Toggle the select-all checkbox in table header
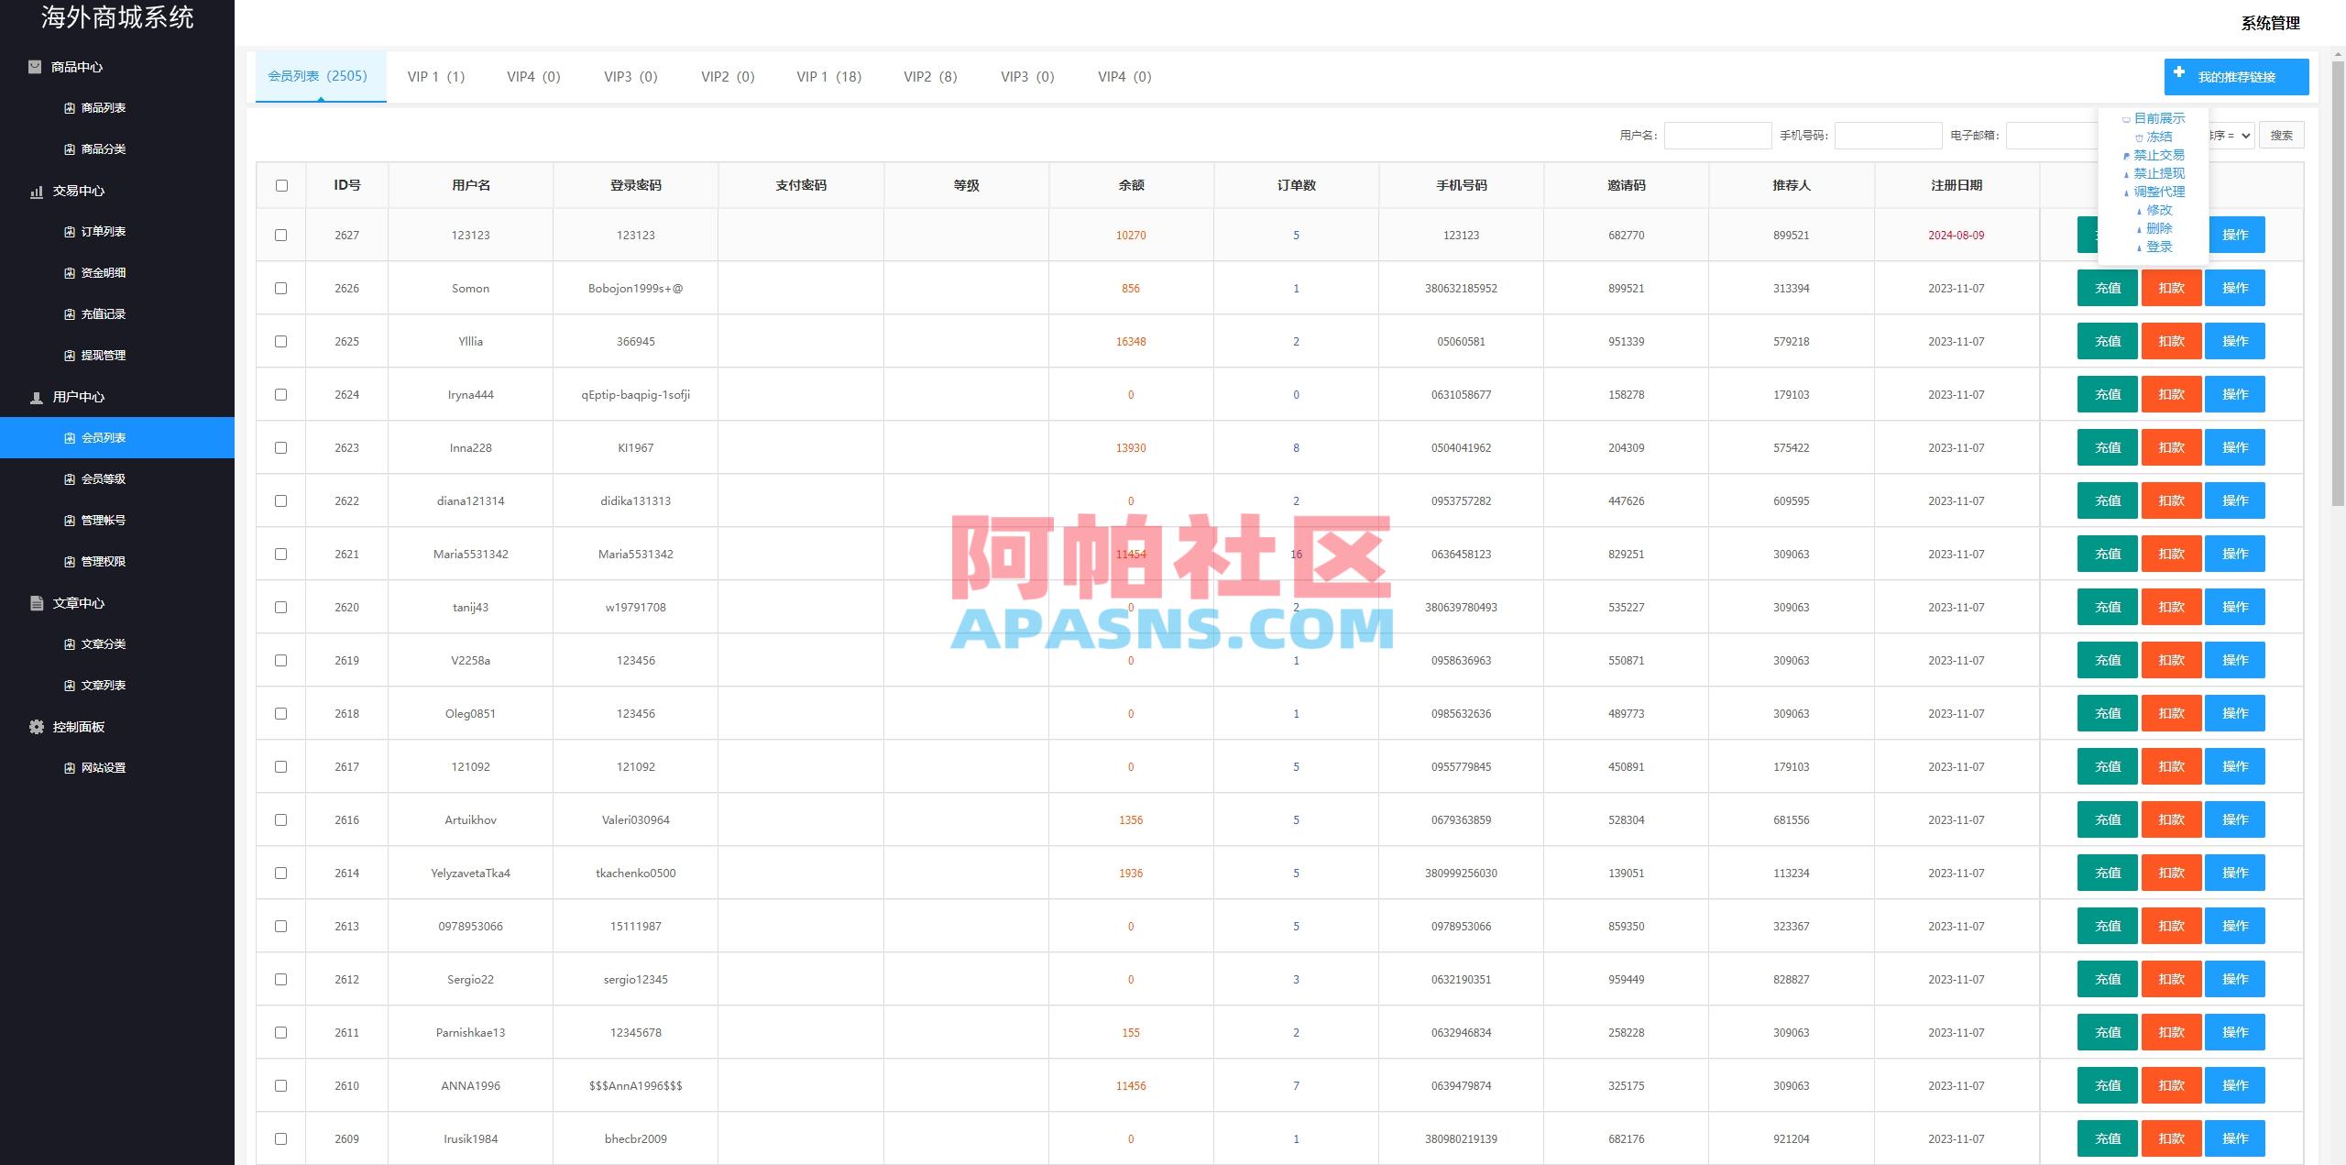 coord(281,184)
